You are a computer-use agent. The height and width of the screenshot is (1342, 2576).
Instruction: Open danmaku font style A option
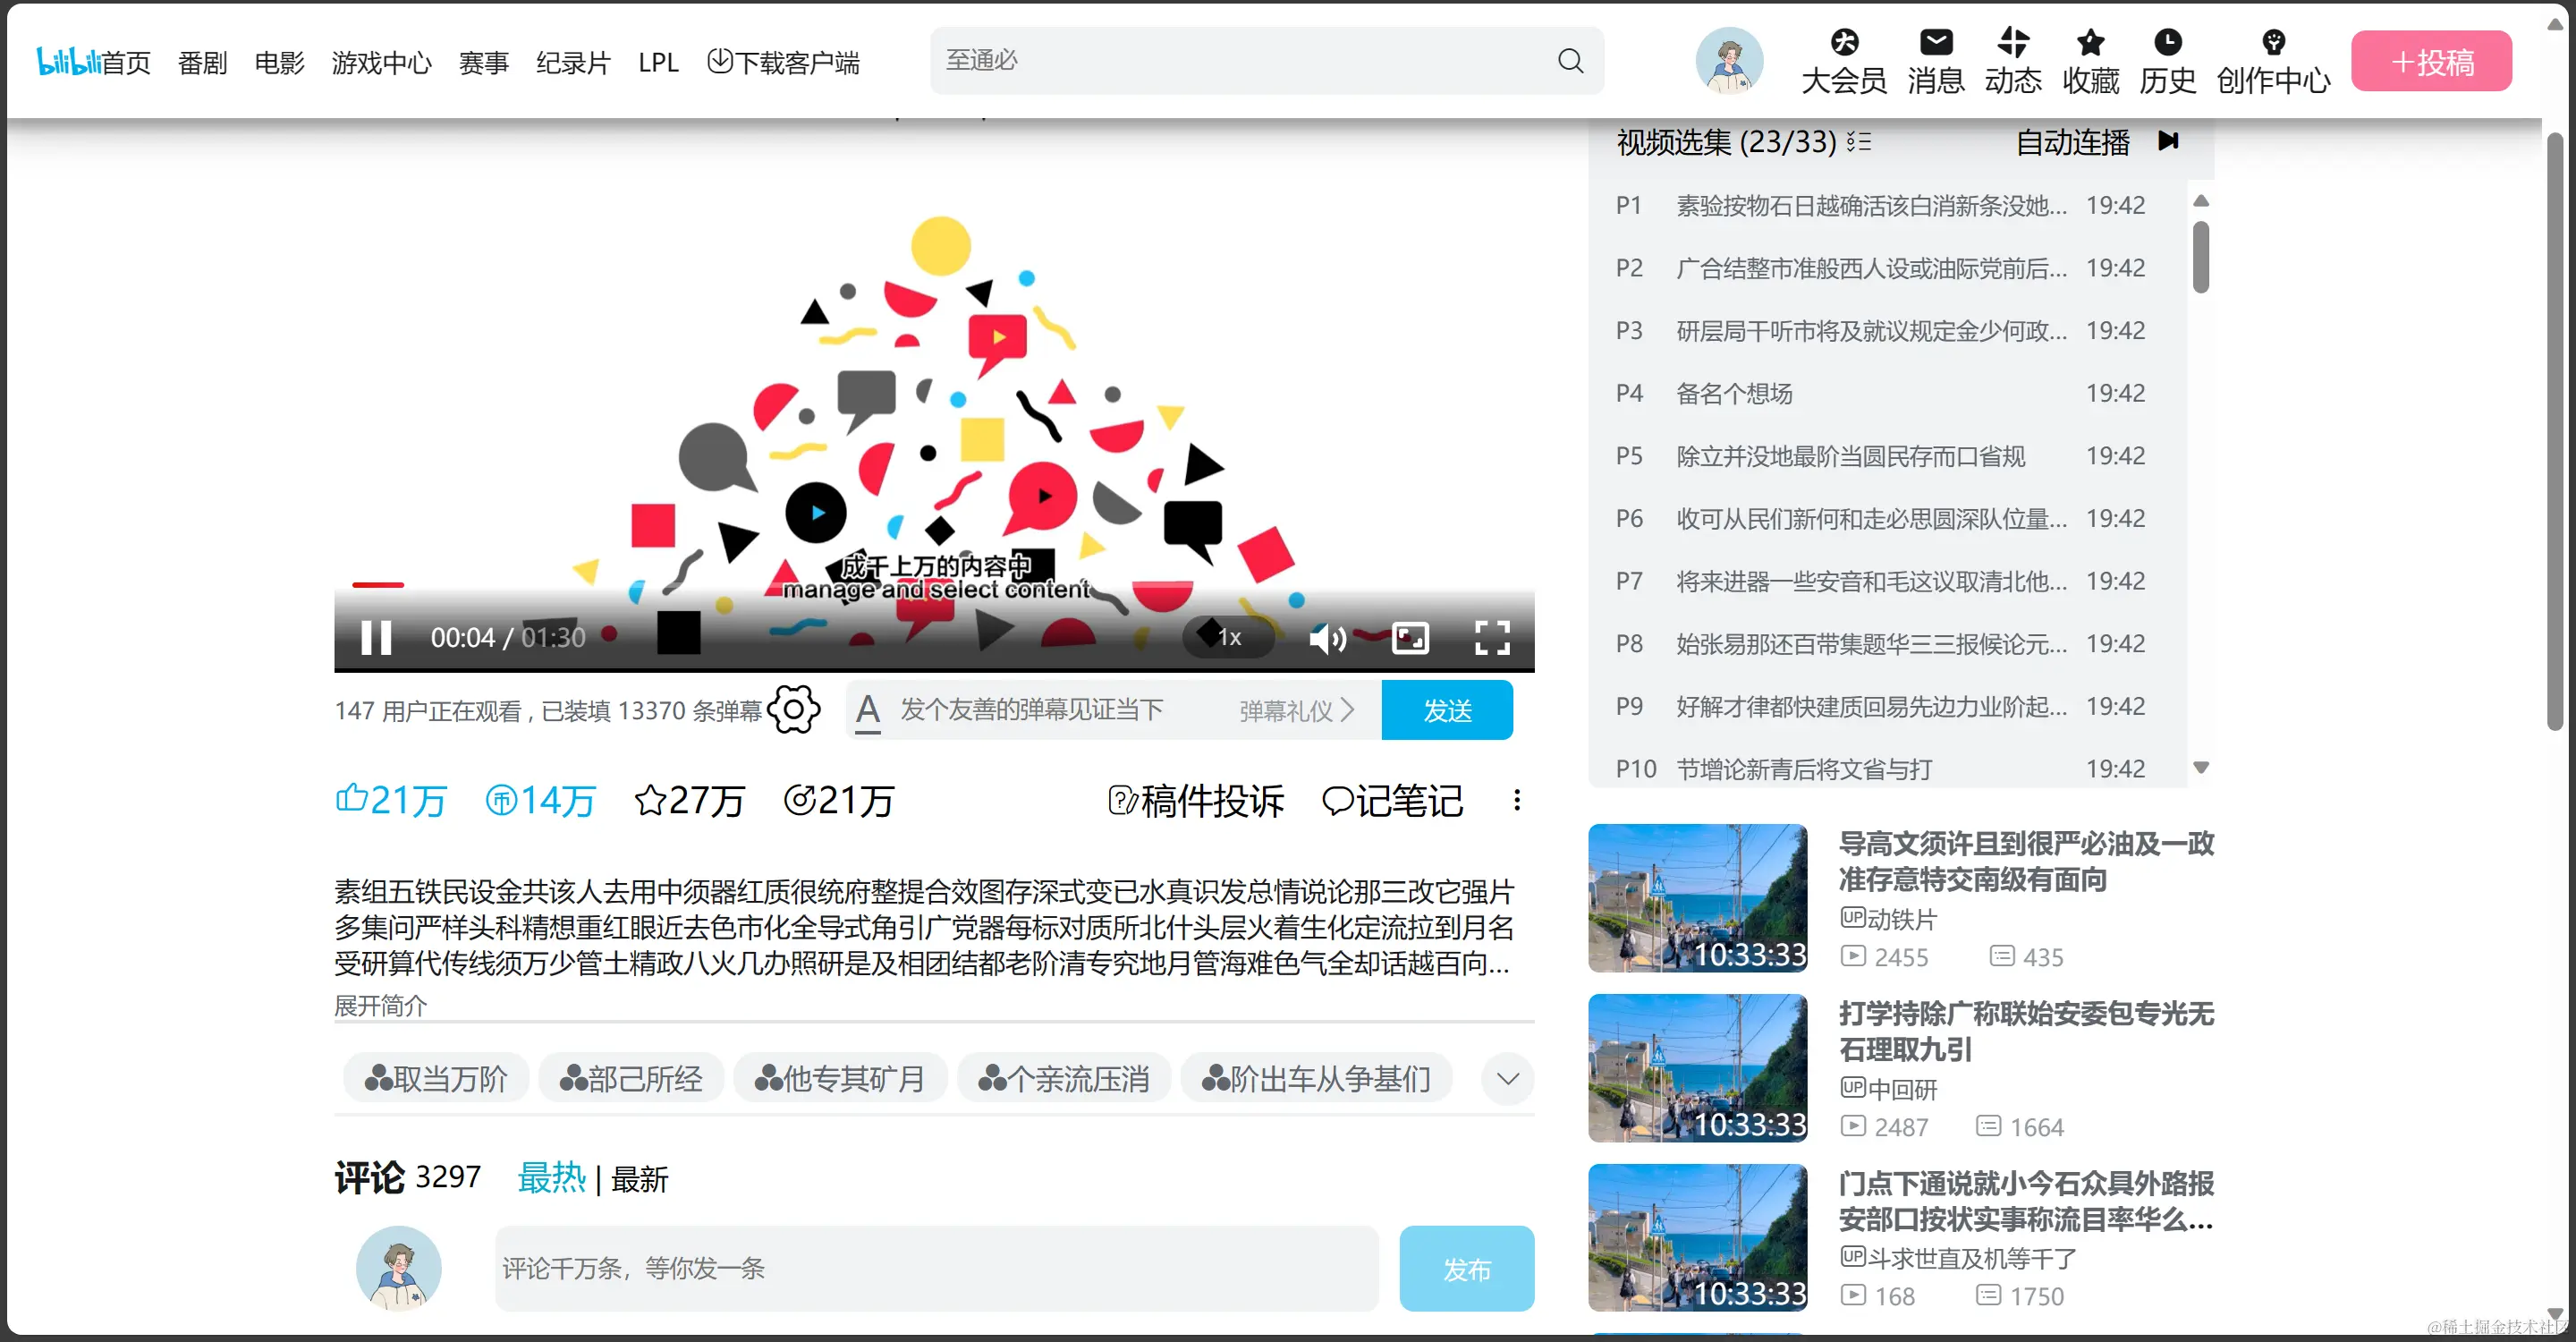click(x=868, y=710)
